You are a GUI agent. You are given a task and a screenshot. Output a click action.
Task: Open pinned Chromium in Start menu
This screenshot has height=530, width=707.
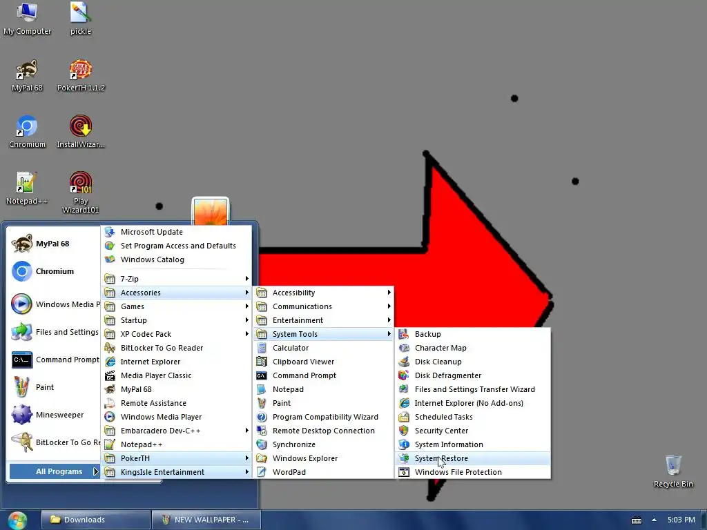[54, 271]
